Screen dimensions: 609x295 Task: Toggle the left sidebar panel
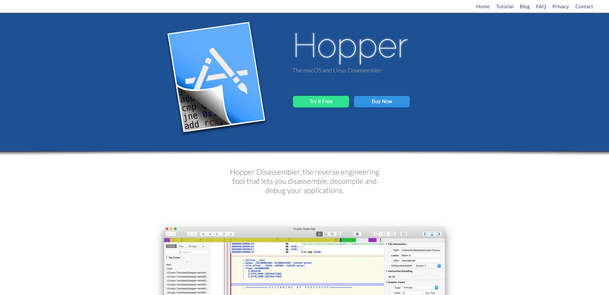click(x=426, y=234)
